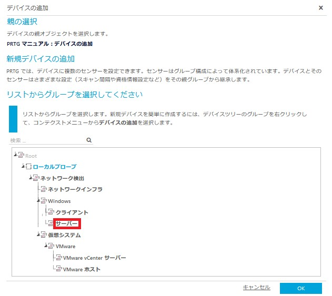Select VMware vCenter サーバー group
Viewport: 332px width, 296px height.
click(x=94, y=258)
